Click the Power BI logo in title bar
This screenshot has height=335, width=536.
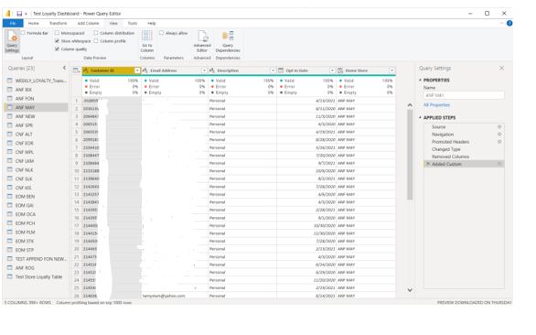point(8,14)
